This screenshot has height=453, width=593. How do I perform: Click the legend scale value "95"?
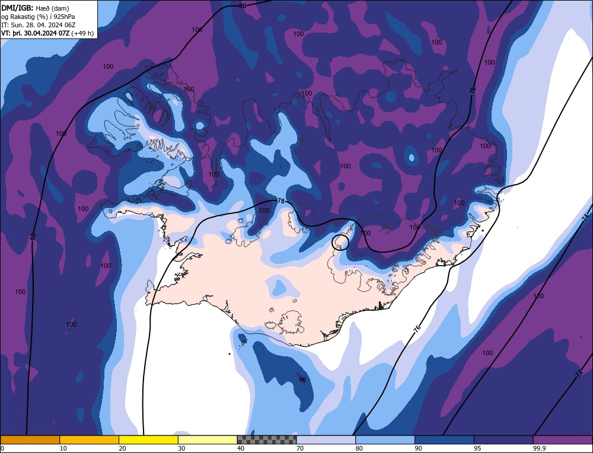[477, 448]
